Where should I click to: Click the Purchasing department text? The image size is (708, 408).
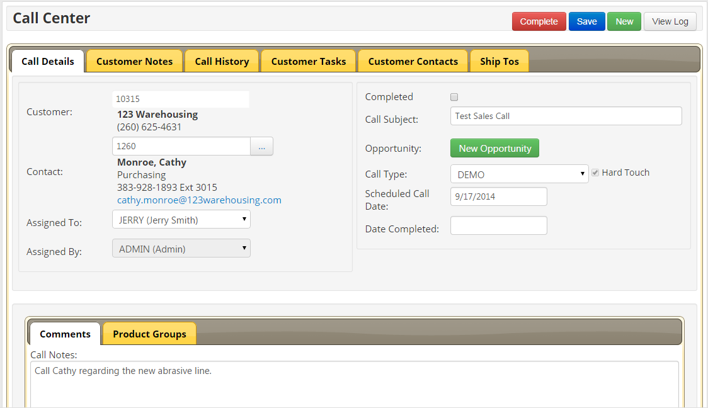[x=141, y=175]
